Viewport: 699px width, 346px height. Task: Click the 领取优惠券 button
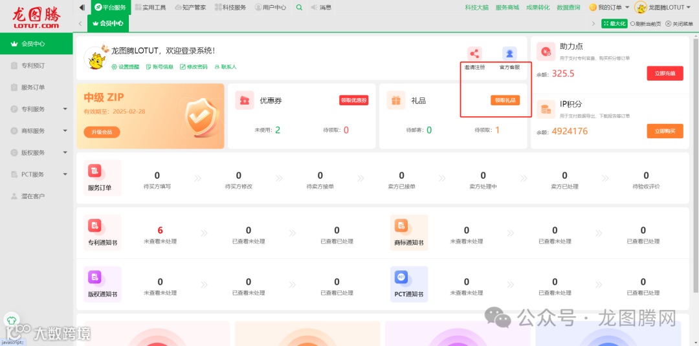tap(353, 101)
